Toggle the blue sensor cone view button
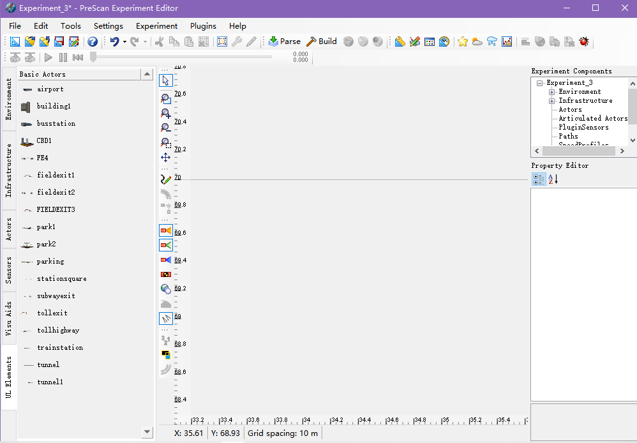Viewport: 637px width, 443px height. click(166, 260)
